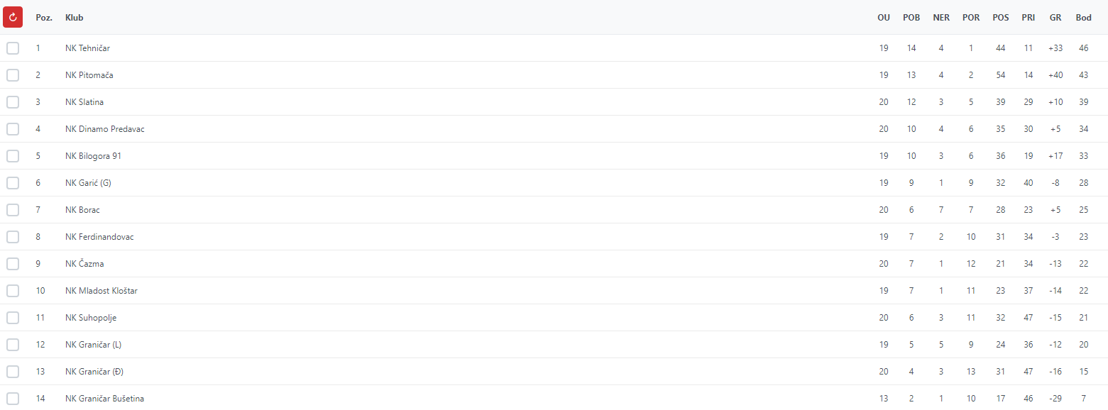Tick the NK Pitomača row checkbox

(13, 75)
